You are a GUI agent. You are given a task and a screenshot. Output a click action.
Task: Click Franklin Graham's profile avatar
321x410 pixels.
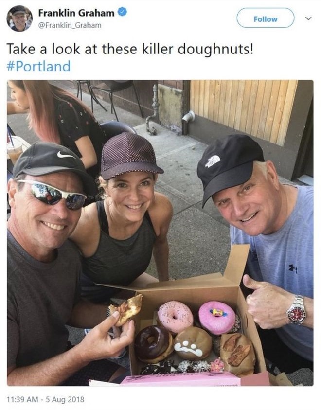(19, 18)
